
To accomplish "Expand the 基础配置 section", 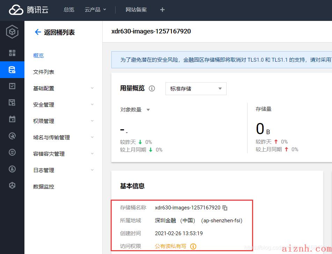I will [x=63, y=88].
